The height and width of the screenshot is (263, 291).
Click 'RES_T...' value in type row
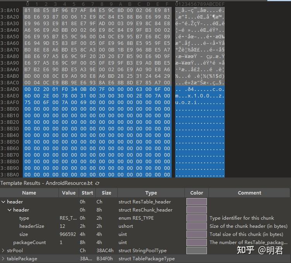pos(68,218)
